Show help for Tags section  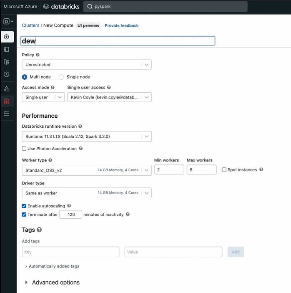click(39, 230)
